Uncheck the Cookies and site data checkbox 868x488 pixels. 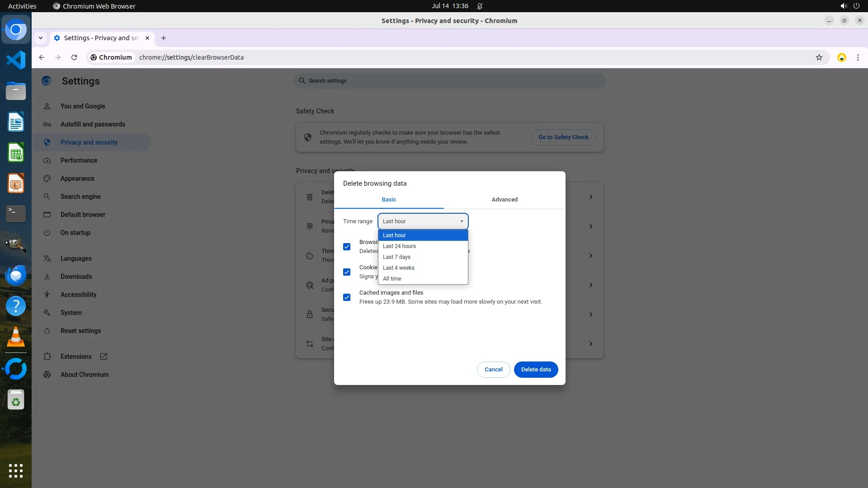click(347, 272)
